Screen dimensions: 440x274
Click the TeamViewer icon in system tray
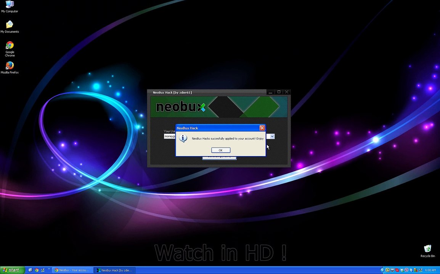point(411,270)
